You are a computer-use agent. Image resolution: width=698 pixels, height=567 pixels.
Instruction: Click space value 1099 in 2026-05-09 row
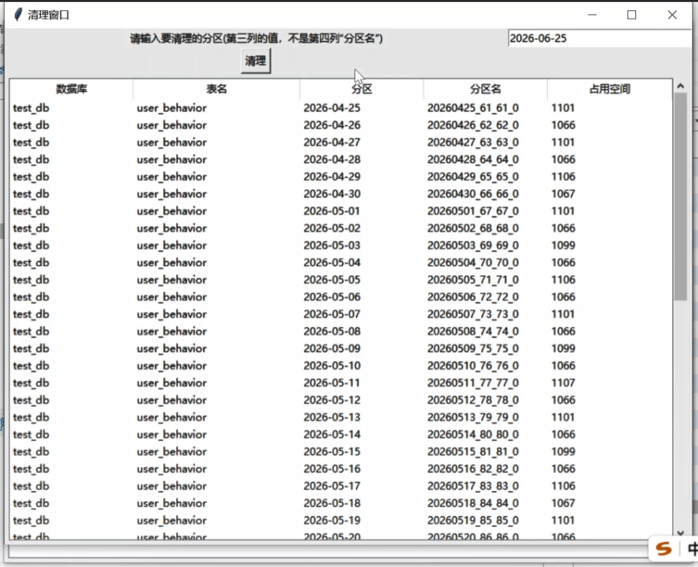563,349
